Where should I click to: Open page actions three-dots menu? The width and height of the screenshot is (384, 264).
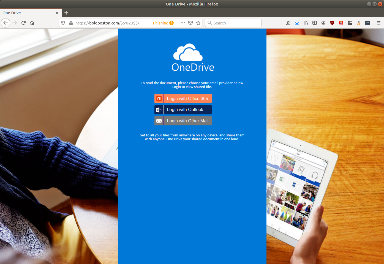183,23
